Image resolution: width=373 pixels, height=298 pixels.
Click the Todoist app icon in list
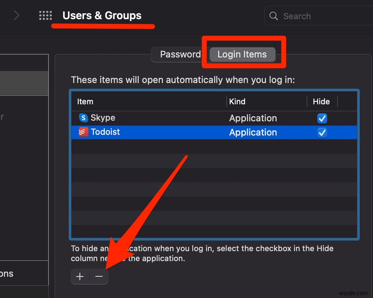point(83,132)
